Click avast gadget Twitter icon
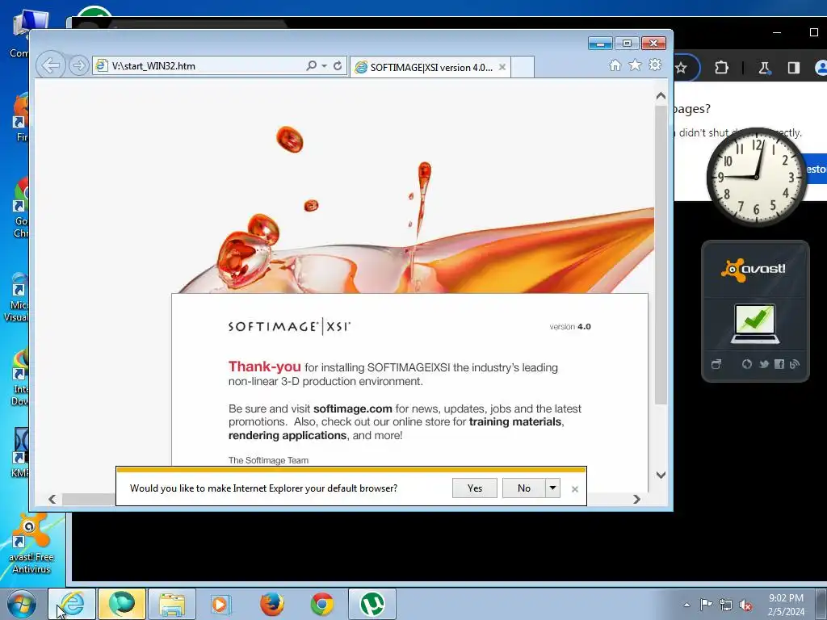 click(x=763, y=364)
